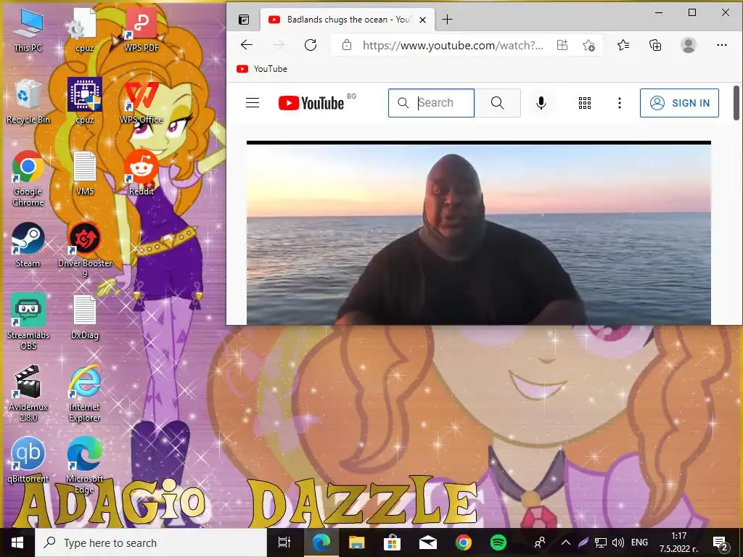Open Mail app from taskbar
Screen dimensions: 743x557
tap(428, 542)
